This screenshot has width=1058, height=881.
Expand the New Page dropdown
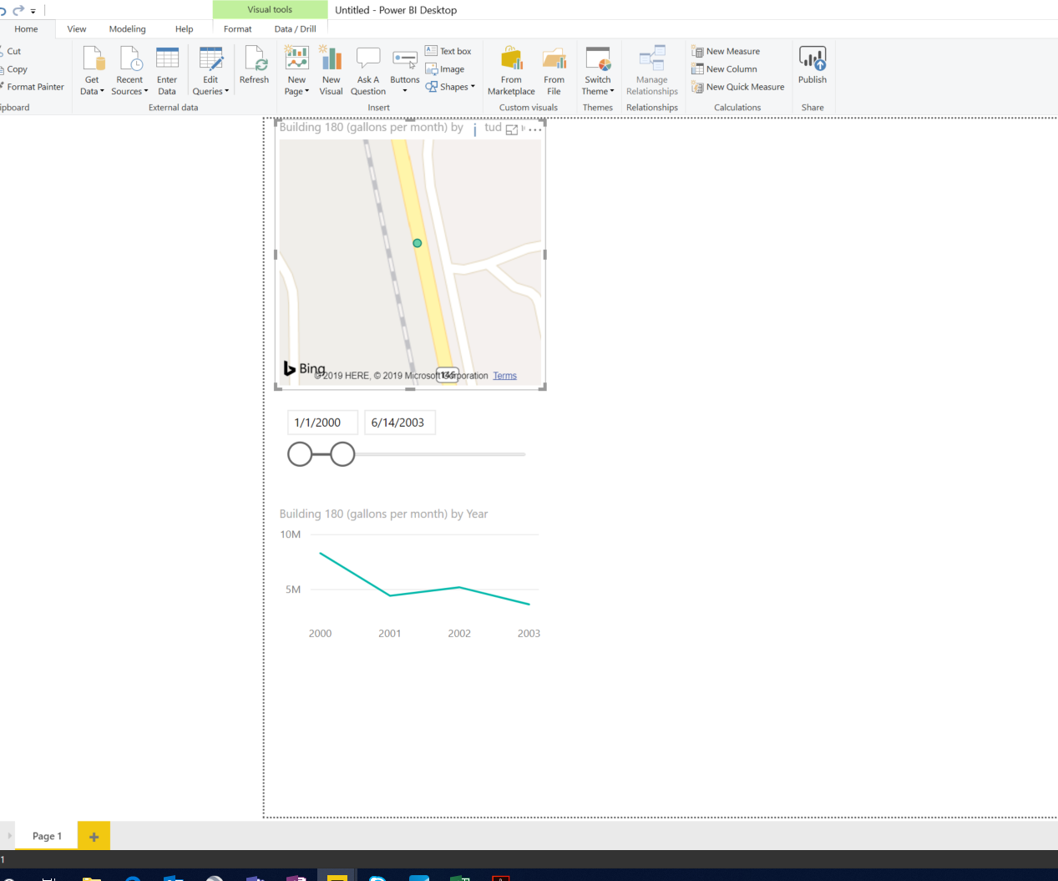tap(306, 91)
